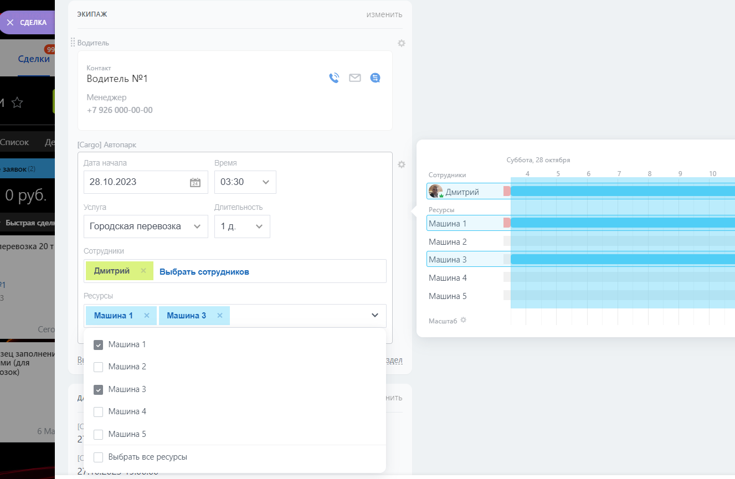The width and height of the screenshot is (735, 479).
Task: Click Дмитрий's blue booking bar in timeline
Action: [620, 192]
